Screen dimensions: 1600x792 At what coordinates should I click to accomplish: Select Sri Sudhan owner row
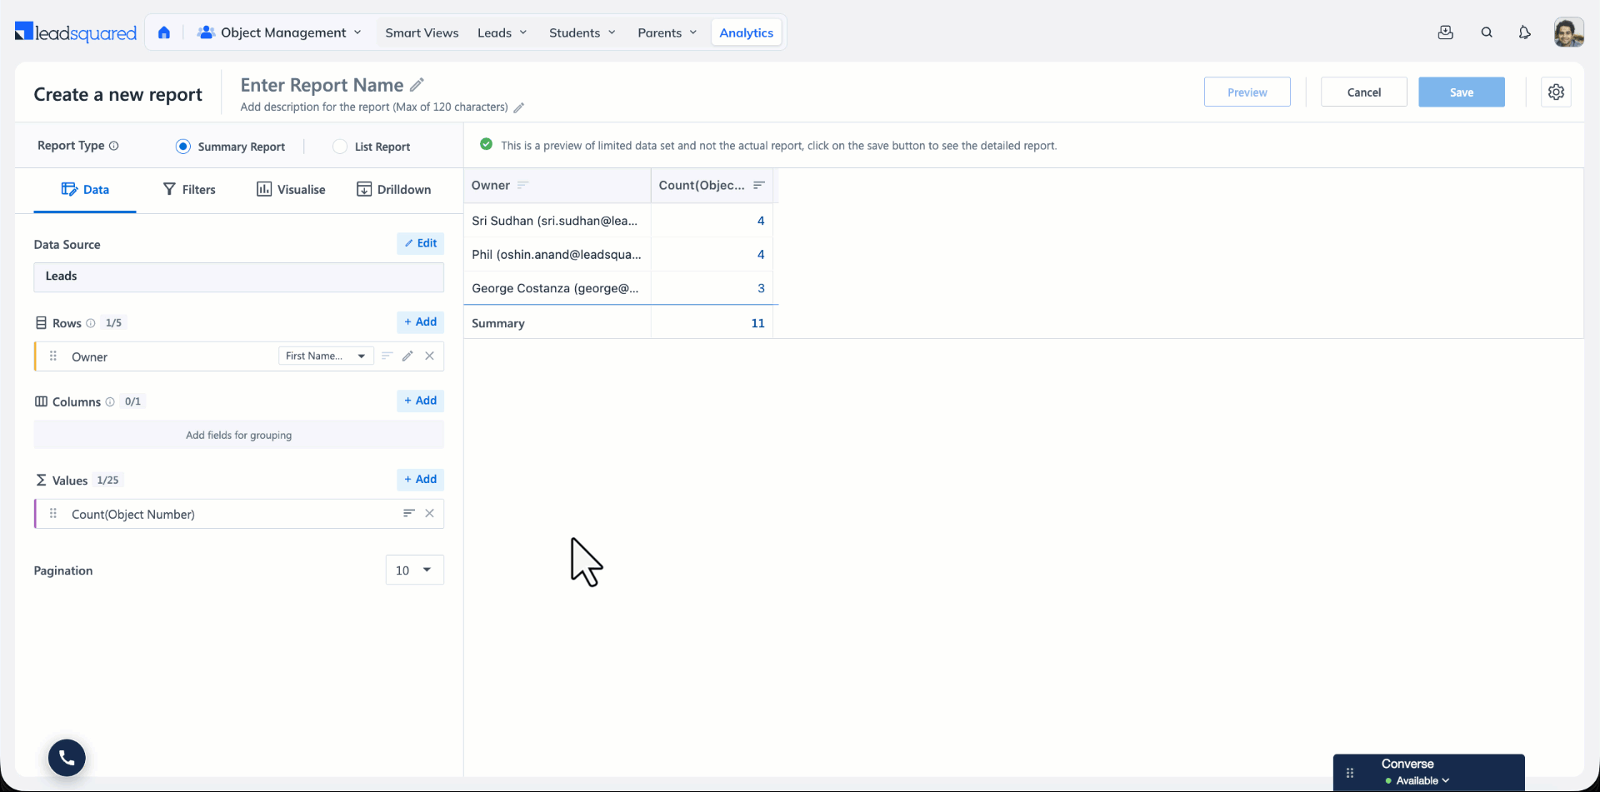pyautogui.click(x=555, y=221)
